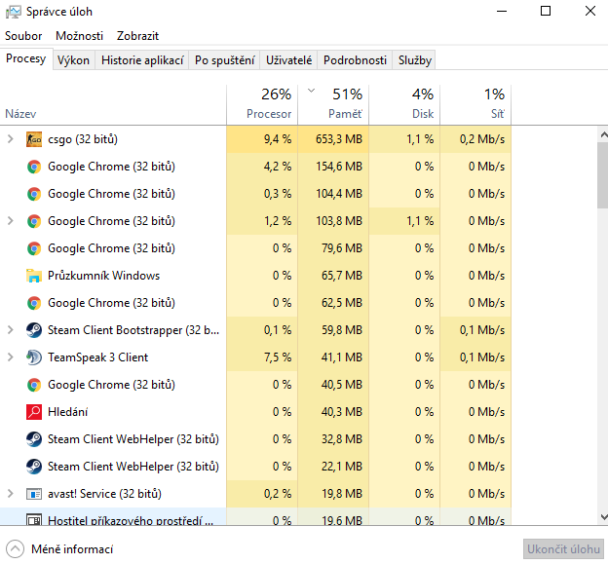
Task: Click the 0,2 Mb/s network cell
Action: tap(475, 139)
